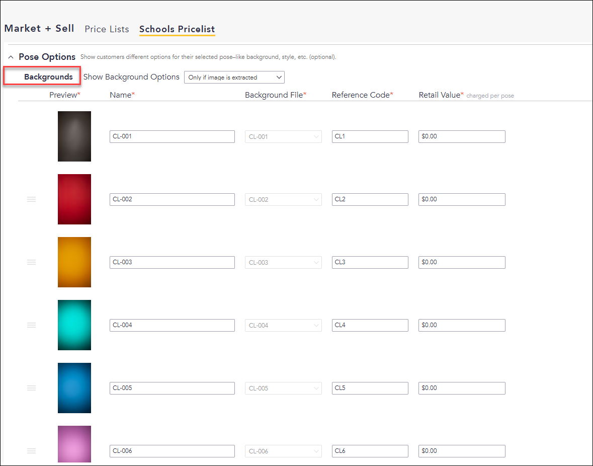593x466 pixels.
Task: Edit the retail value for CL-004
Action: [462, 325]
